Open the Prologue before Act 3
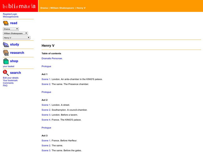This screenshot has width=203, height=152. pyautogui.click(x=46, y=128)
